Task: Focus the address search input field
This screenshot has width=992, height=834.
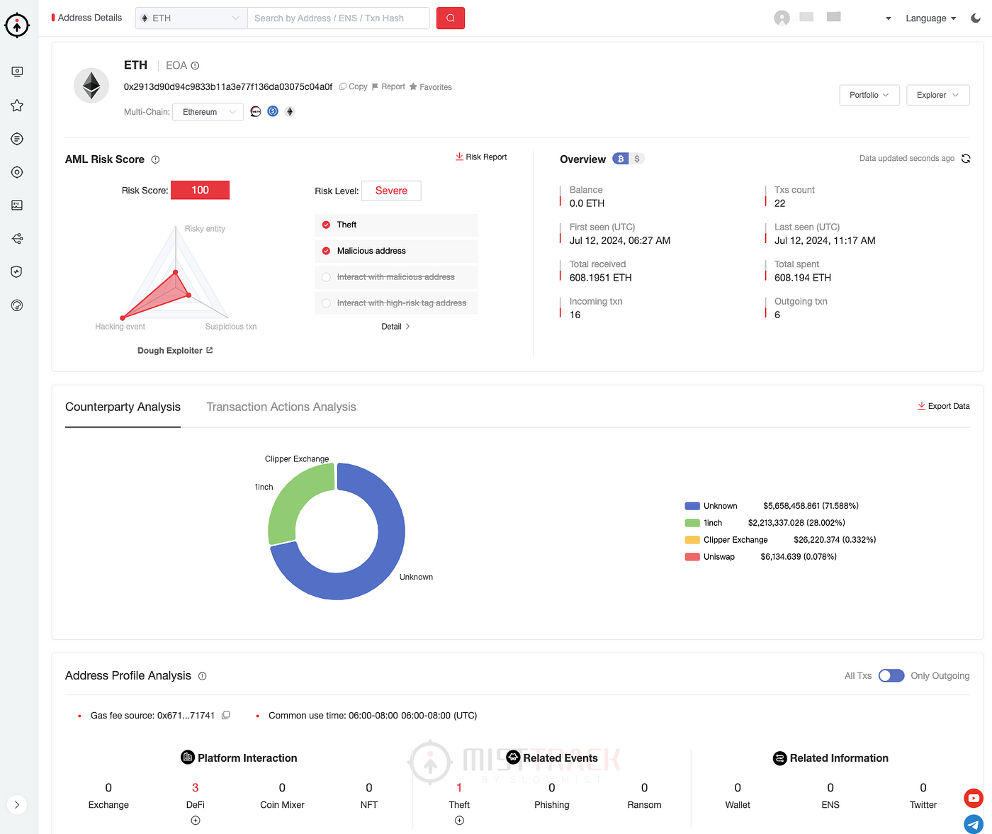Action: pyautogui.click(x=339, y=18)
